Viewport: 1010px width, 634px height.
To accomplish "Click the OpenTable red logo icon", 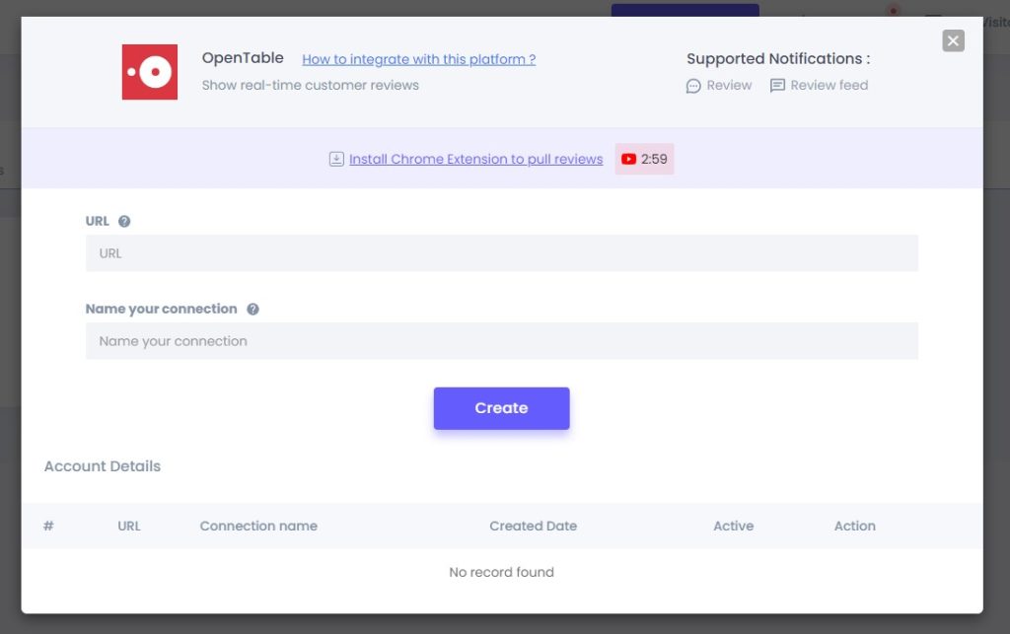I will click(x=150, y=72).
